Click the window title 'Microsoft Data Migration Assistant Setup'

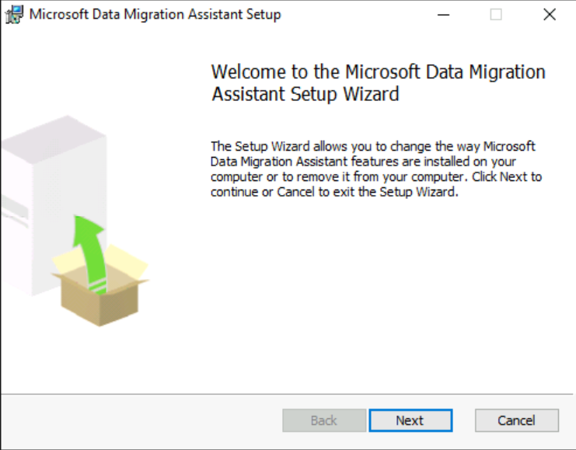pyautogui.click(x=155, y=15)
